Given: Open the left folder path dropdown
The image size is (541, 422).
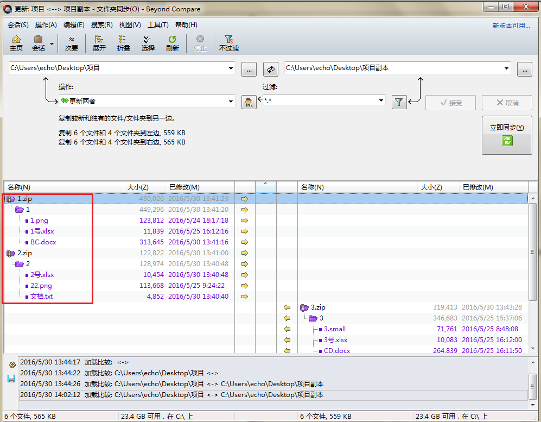Looking at the screenshot, I should [x=231, y=68].
